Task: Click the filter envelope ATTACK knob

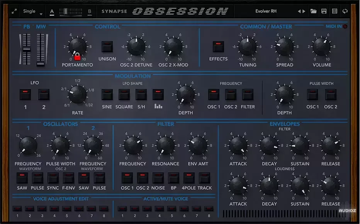Action: pos(238,146)
